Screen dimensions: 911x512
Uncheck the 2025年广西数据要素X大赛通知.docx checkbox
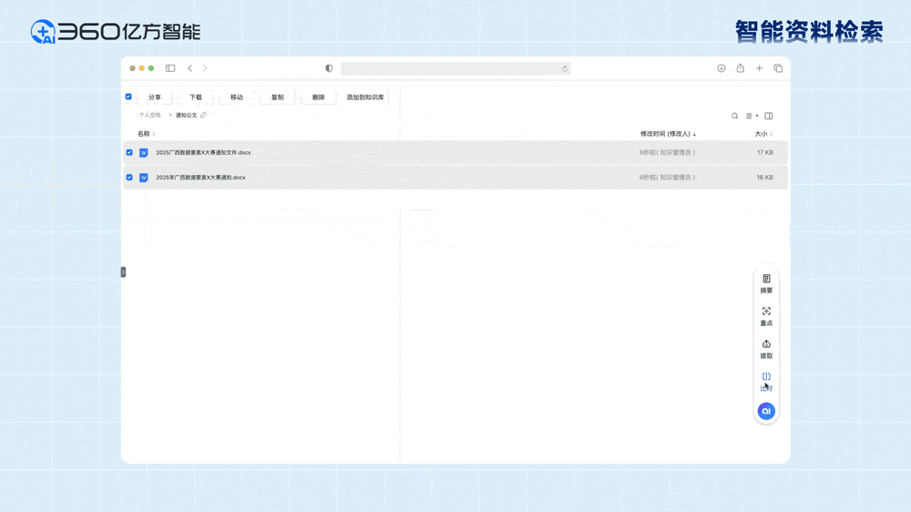(129, 178)
